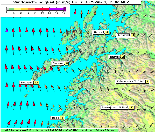This screenshot has width=155, height=132.
Task: Click the Narvik wind value 2 badge
Action: [x=123, y=57]
